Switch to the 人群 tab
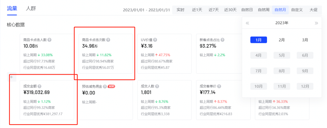This screenshot has width=327, height=128. (31, 8)
